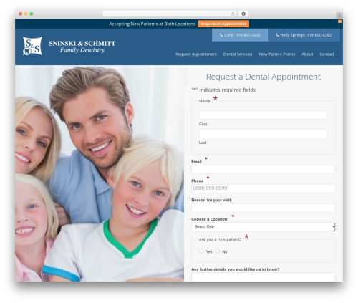
Task: Open Request Appointment menu item
Action: (196, 54)
